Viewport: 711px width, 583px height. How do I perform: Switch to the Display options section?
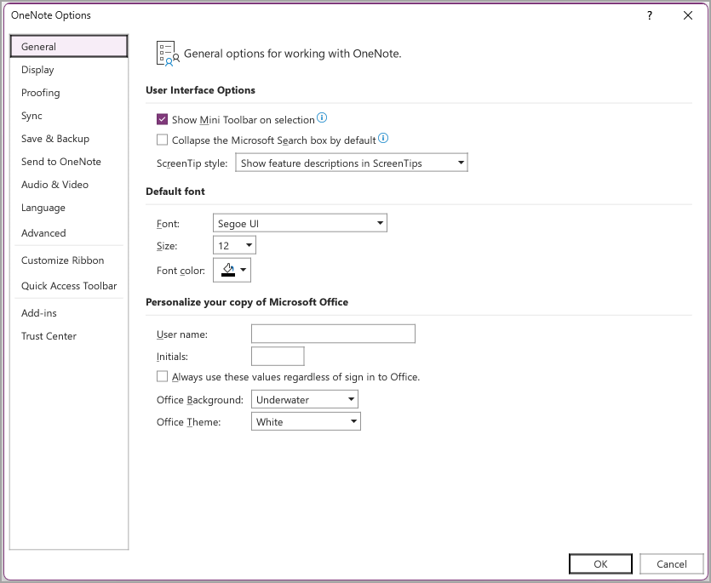pyautogui.click(x=37, y=69)
